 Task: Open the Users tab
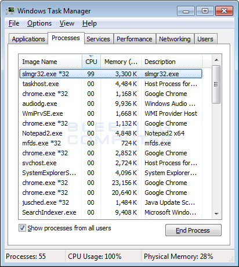[x=205, y=39]
